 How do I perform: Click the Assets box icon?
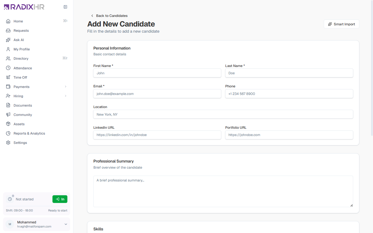click(8, 124)
